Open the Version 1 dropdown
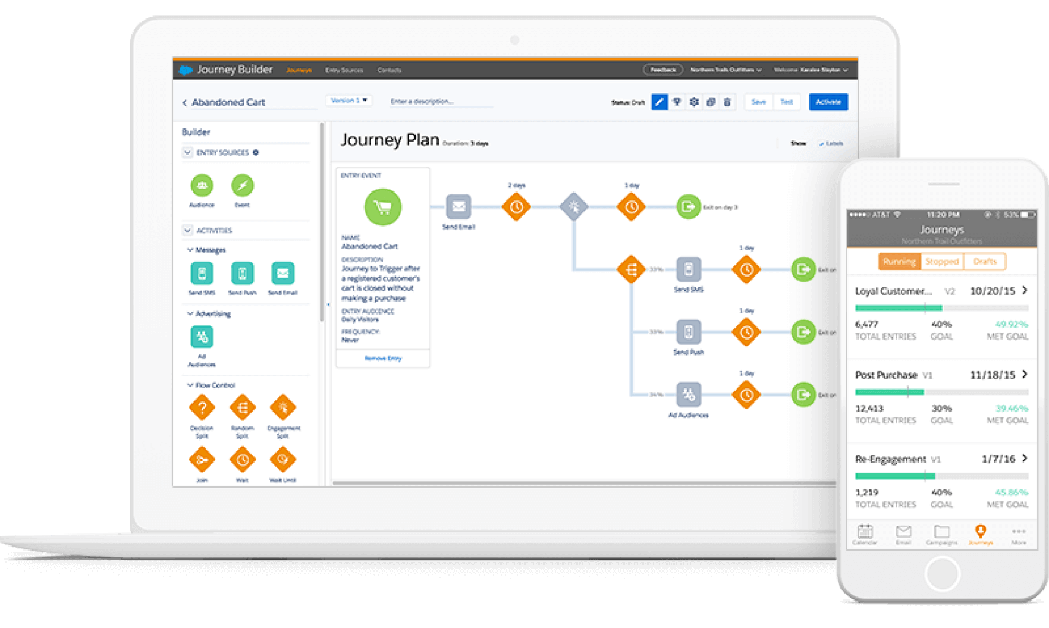1049x628 pixels. (349, 101)
